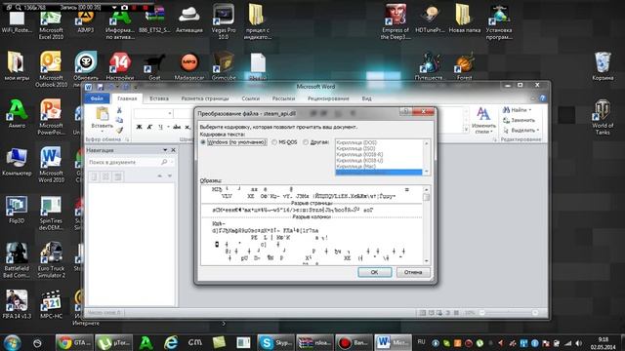625x351 pixels.
Task: Click the dialog's help question button
Action: click(x=406, y=112)
